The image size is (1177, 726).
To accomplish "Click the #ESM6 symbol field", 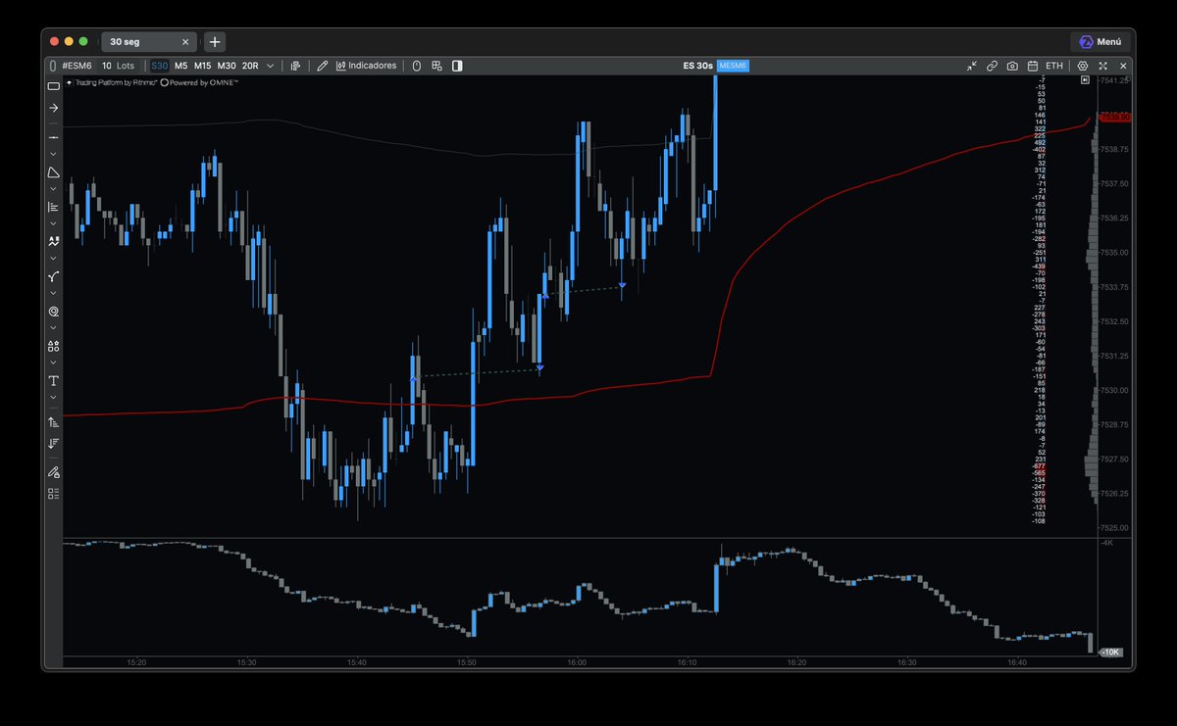I will pos(77,66).
